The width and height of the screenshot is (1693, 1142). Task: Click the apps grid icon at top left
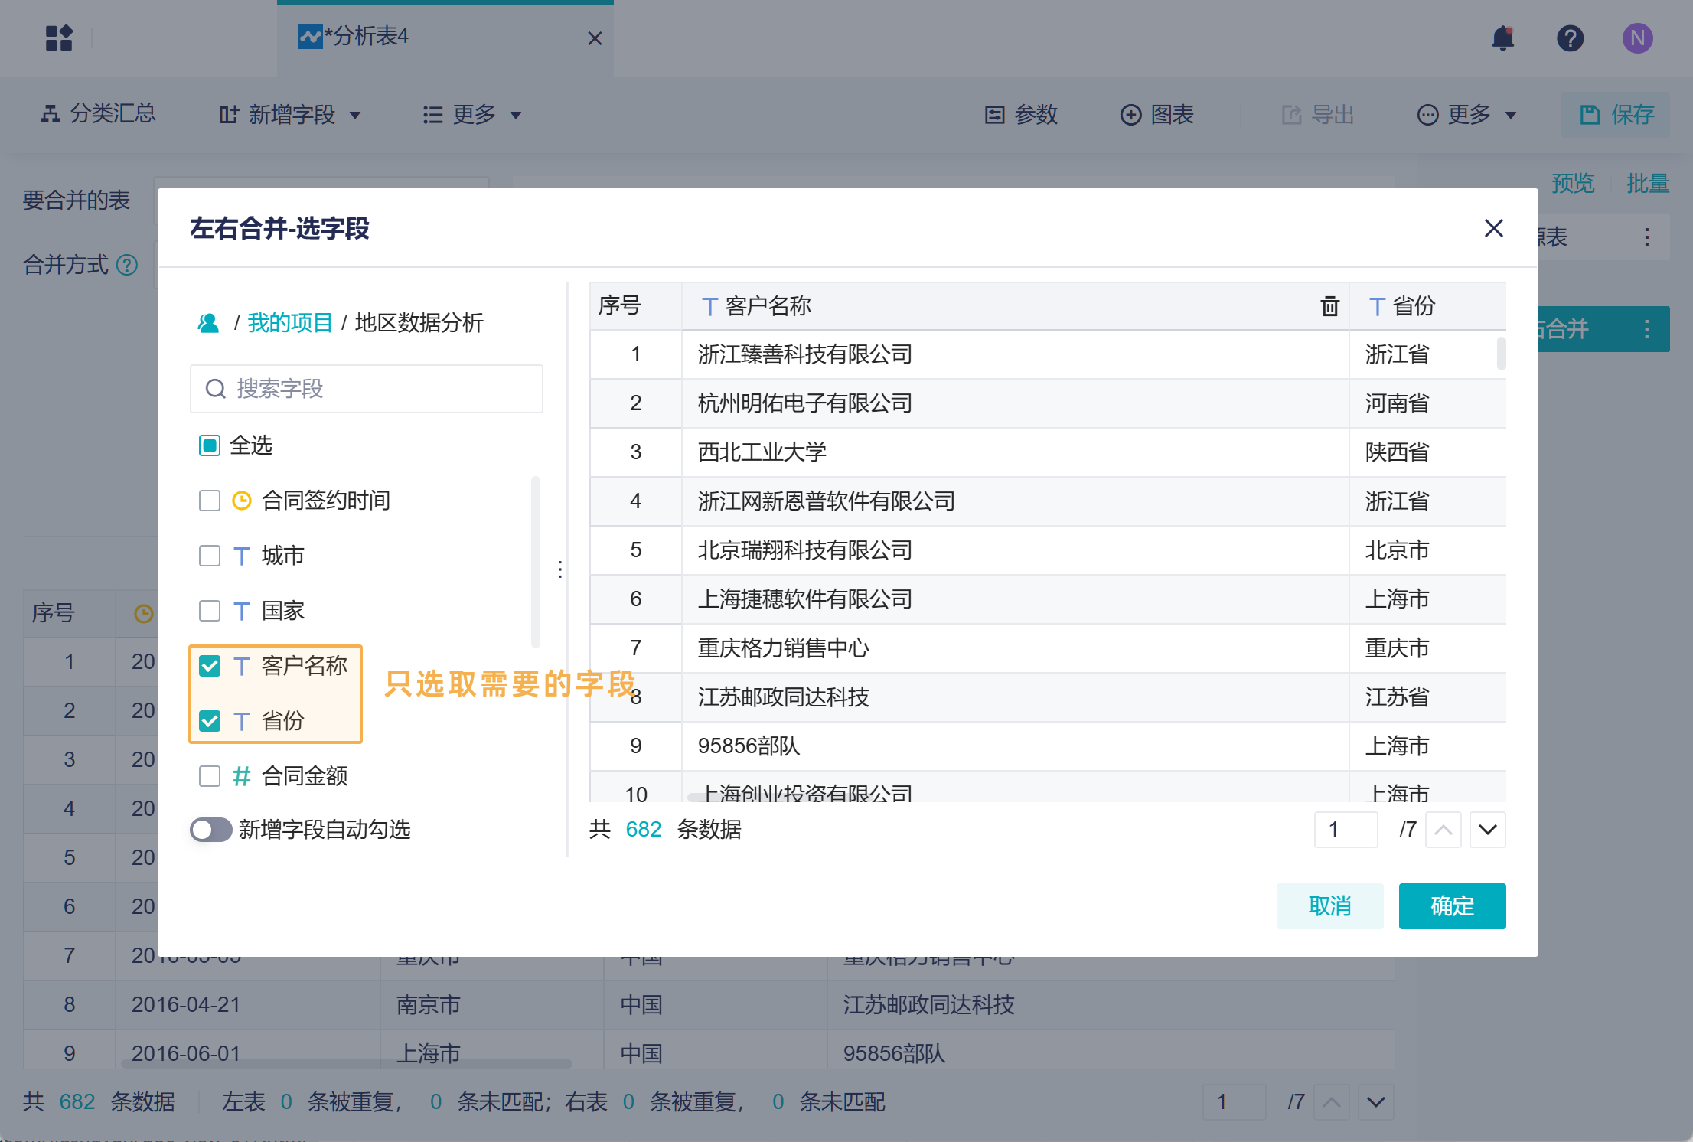tap(59, 38)
